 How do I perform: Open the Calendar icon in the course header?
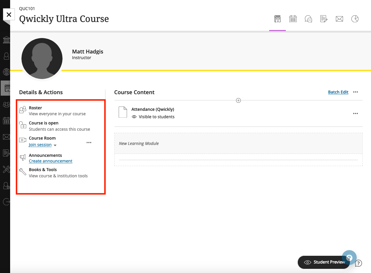pos(293,19)
